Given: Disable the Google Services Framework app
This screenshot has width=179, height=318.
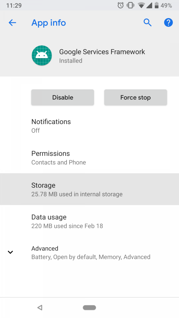Looking at the screenshot, I should click(x=62, y=97).
